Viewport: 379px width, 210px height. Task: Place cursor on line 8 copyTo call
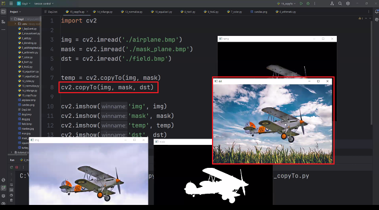click(x=107, y=88)
